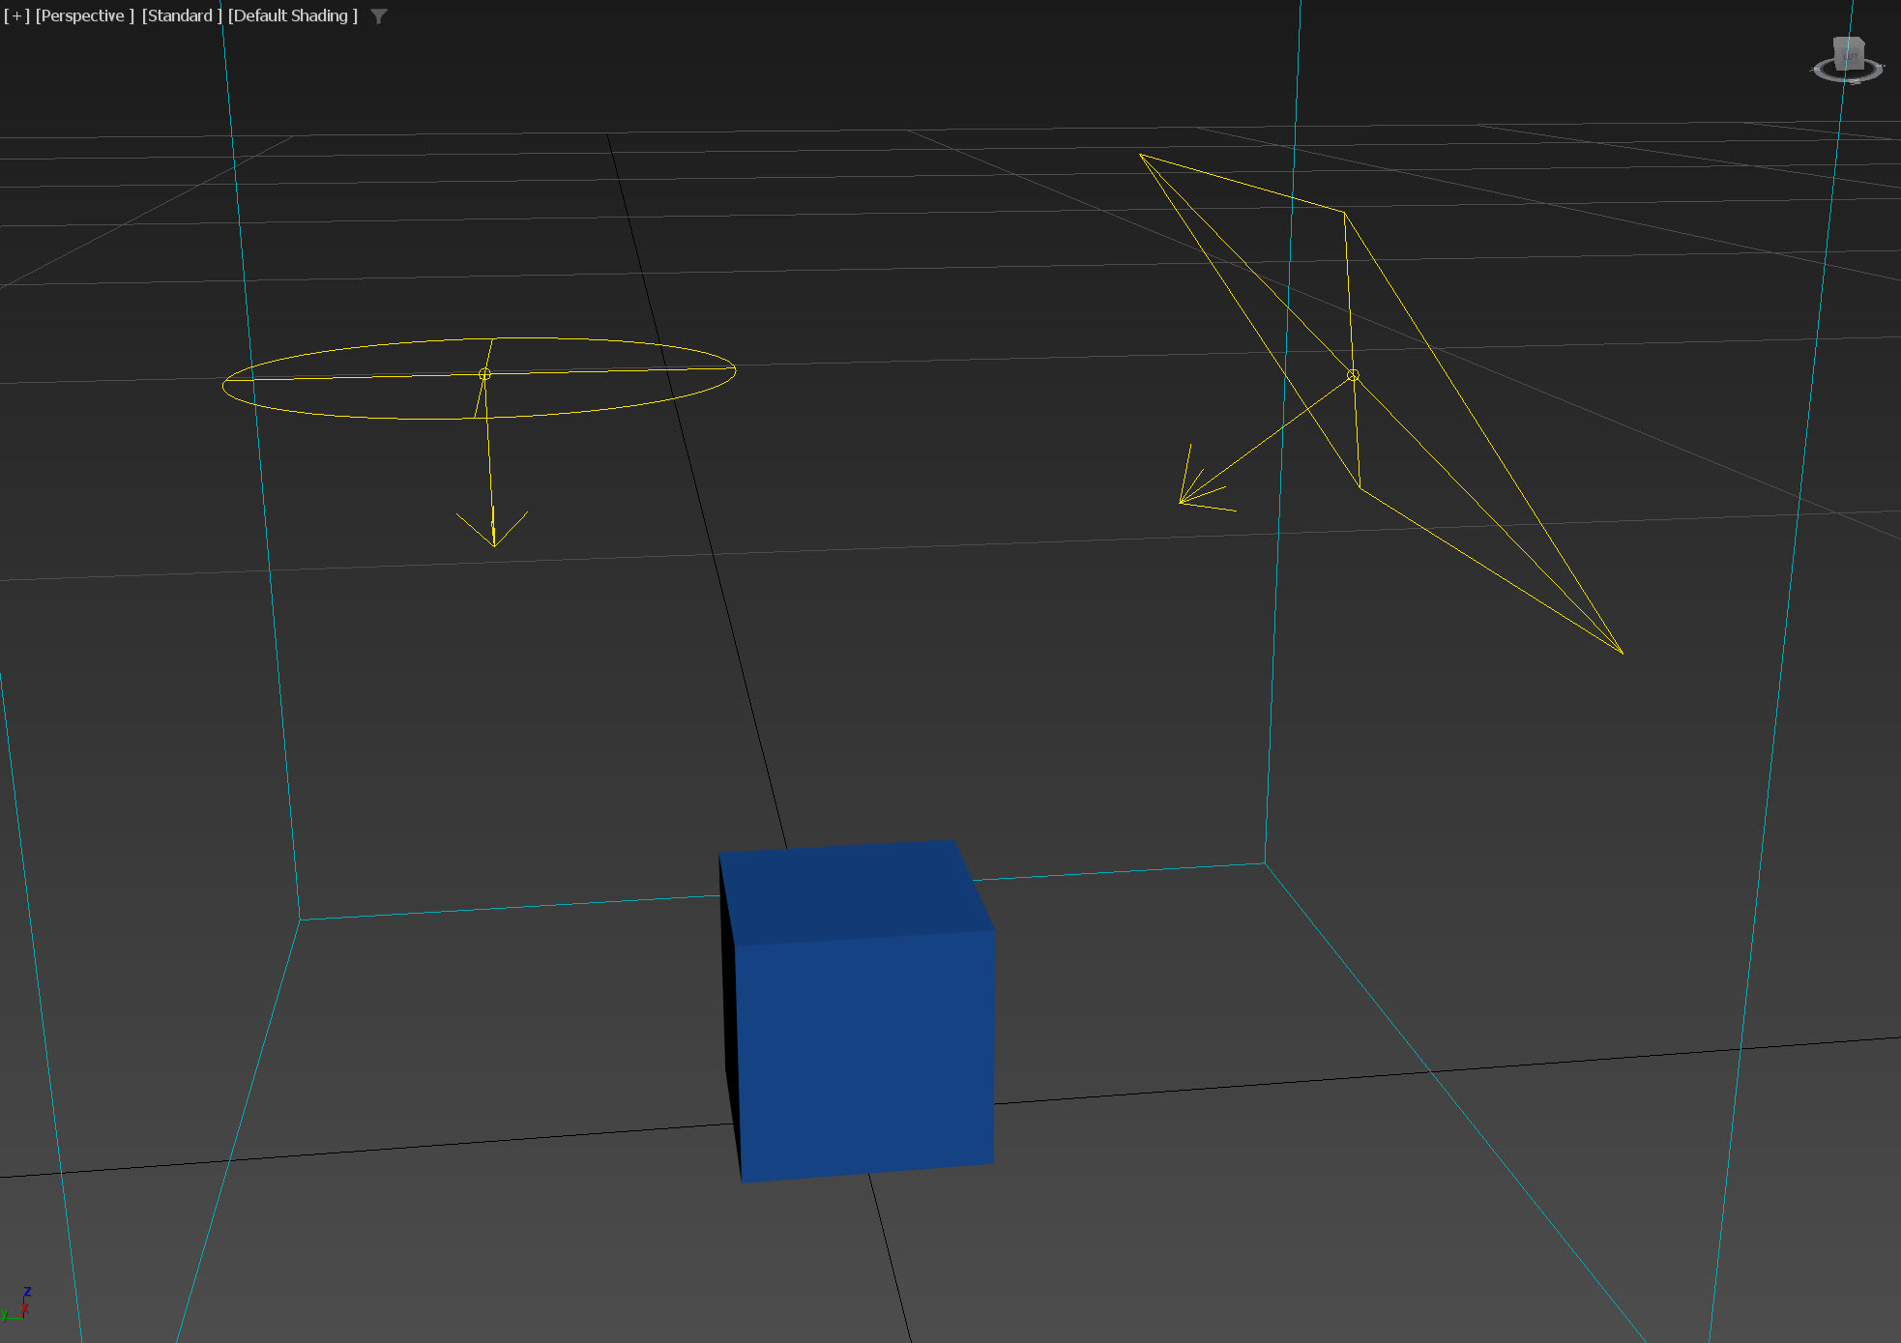Click the disc light center point

point(484,374)
